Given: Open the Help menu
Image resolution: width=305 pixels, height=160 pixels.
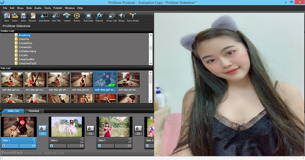Looking at the screenshot, I should [80, 8].
